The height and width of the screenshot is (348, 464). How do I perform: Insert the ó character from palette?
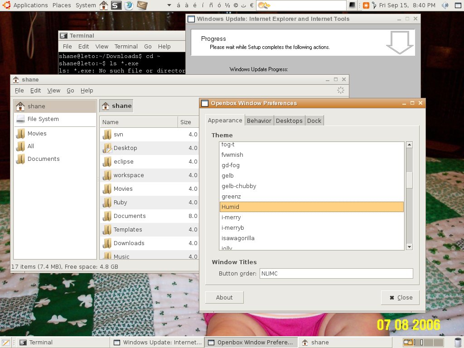[219, 5]
